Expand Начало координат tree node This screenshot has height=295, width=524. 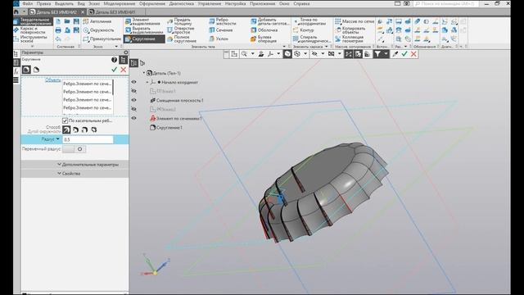pyautogui.click(x=147, y=82)
